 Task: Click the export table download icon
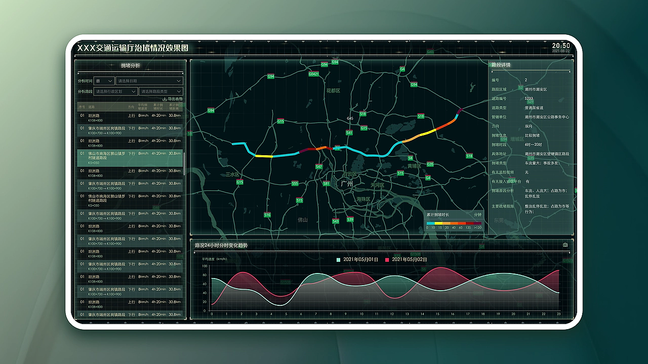(165, 99)
